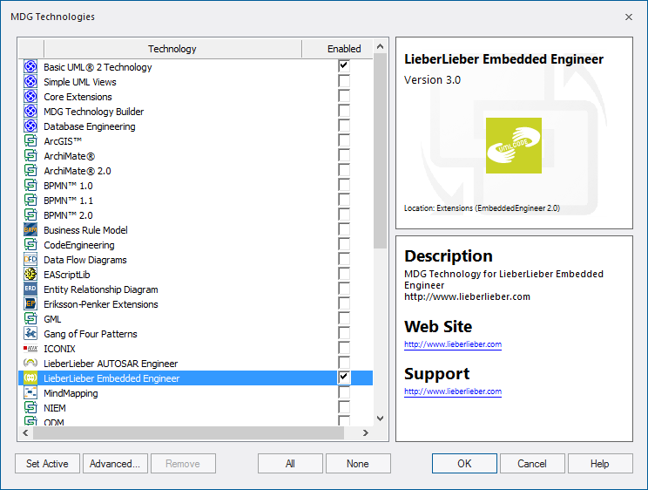Select the MDG Technology Builder row
The height and width of the screenshot is (490, 648).
point(195,112)
